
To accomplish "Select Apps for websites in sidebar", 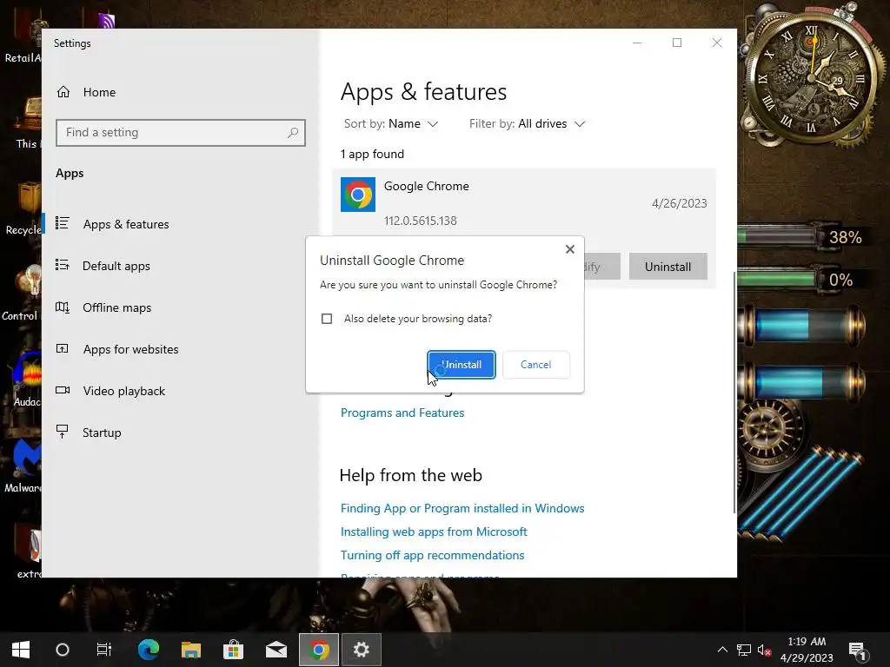I will point(130,349).
